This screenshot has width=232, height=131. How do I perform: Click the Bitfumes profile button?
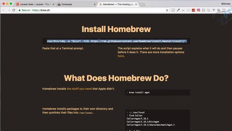(x=225, y=4)
